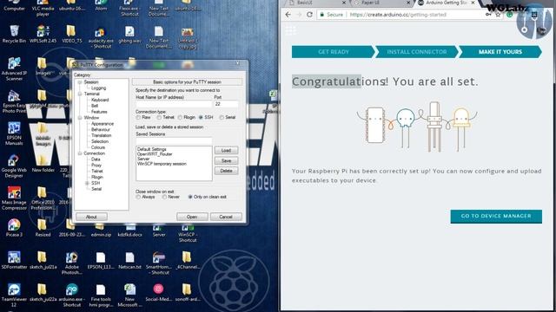The width and height of the screenshot is (556, 312).
Task: Click the Host Name input field
Action: pyautogui.click(x=174, y=104)
